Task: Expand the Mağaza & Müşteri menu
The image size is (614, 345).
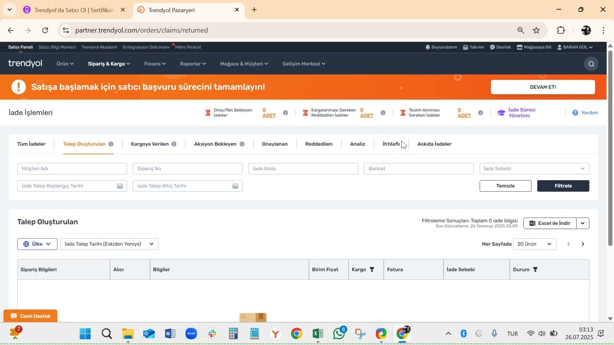Action: 244,64
